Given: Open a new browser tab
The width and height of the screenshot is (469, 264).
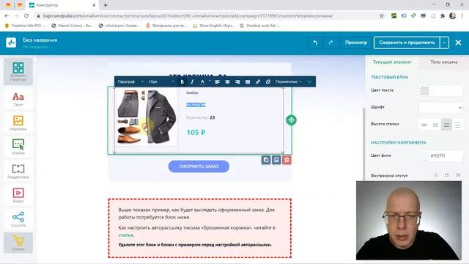Looking at the screenshot, I should pos(106,5).
